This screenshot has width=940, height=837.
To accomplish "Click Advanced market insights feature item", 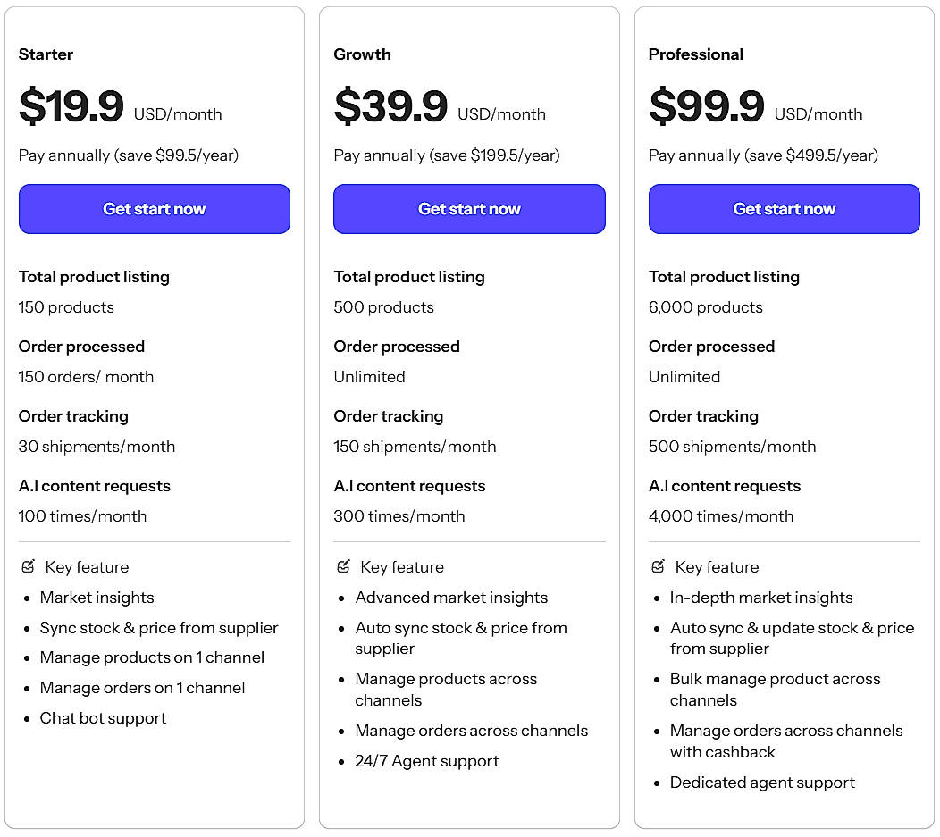I will click(x=451, y=598).
